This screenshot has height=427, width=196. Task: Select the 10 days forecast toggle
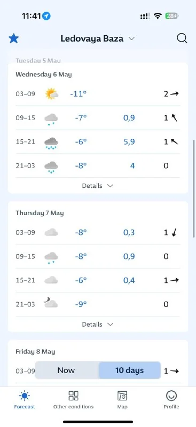[129, 370]
